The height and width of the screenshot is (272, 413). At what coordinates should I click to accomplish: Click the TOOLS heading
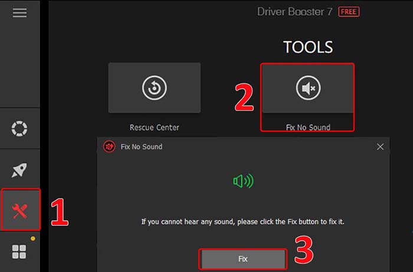(307, 47)
